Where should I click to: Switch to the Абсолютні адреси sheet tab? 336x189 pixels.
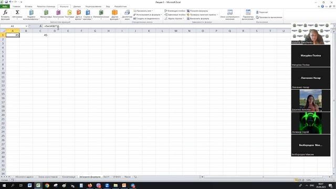point(24,177)
